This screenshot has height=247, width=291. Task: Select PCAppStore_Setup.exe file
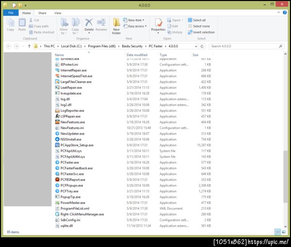(77, 145)
